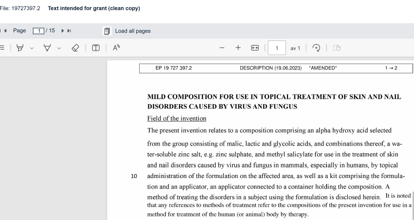Click the page view icon after rotate

click(x=337, y=48)
